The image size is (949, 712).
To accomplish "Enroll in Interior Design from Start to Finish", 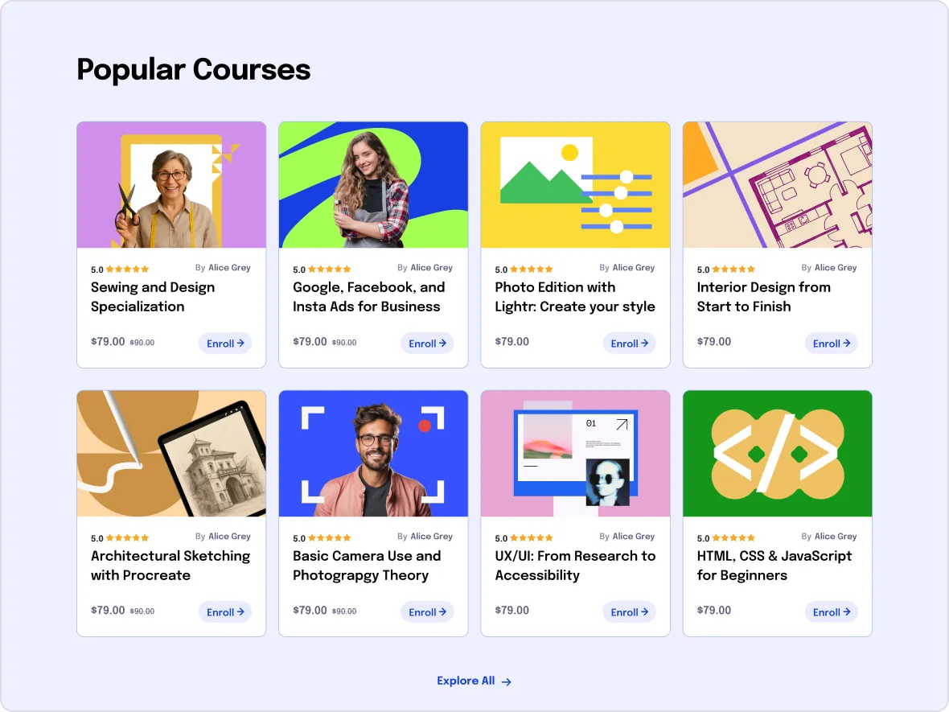I will click(x=832, y=344).
